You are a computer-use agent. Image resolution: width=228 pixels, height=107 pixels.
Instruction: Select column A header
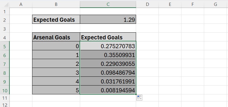21,4
